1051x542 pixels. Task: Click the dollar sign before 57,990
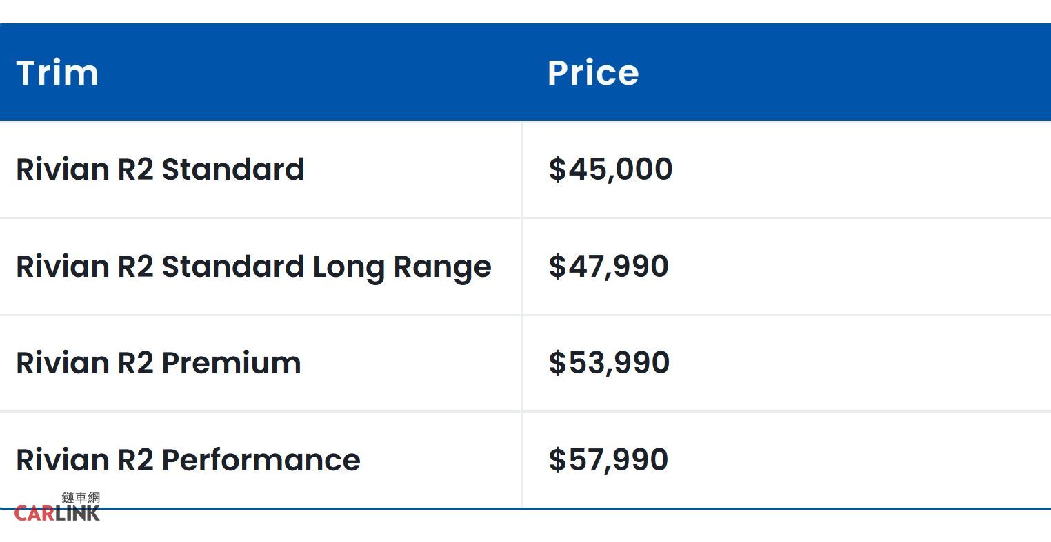point(557,460)
